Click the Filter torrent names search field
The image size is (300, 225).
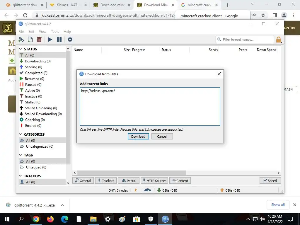245,40
